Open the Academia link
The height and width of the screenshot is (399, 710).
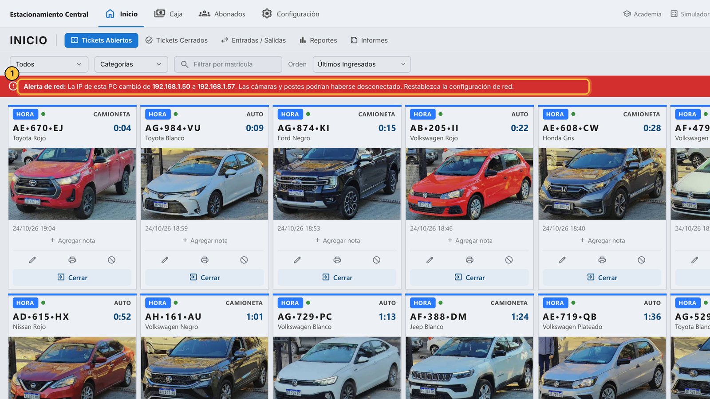pos(642,14)
